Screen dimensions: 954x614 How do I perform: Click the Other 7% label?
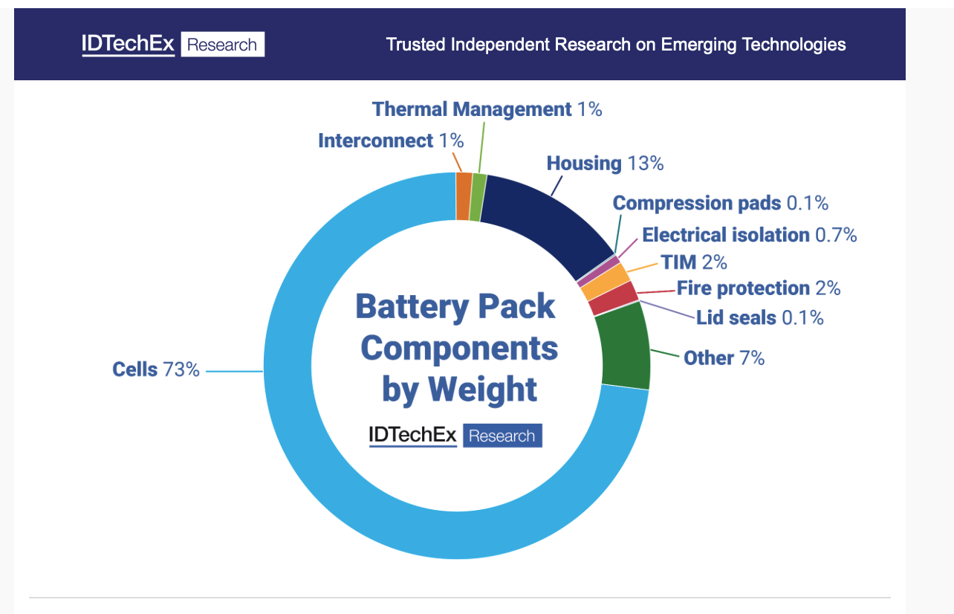[x=724, y=358]
